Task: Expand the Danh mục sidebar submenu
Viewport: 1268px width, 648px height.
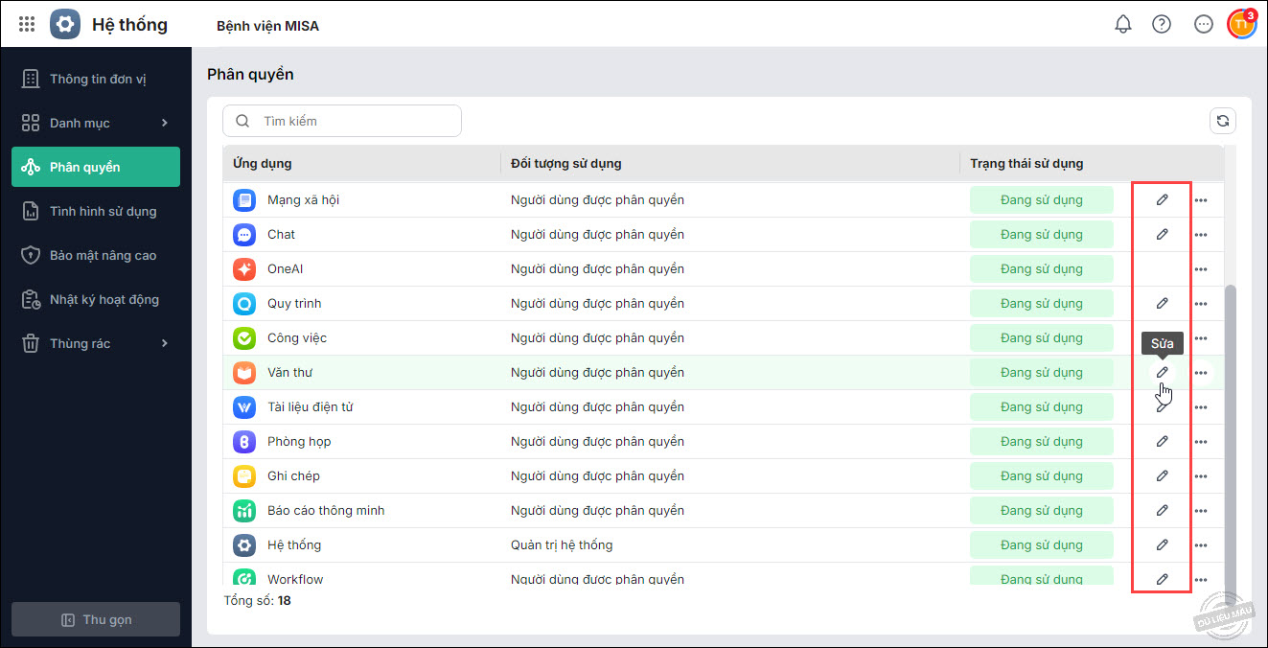Action: tap(165, 123)
